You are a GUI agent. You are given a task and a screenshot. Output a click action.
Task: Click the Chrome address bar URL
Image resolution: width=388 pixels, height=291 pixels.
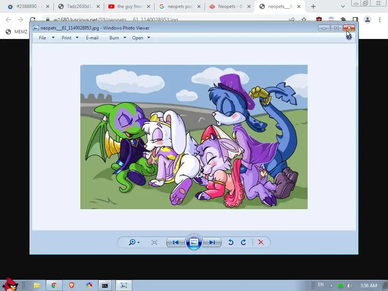[116, 20]
